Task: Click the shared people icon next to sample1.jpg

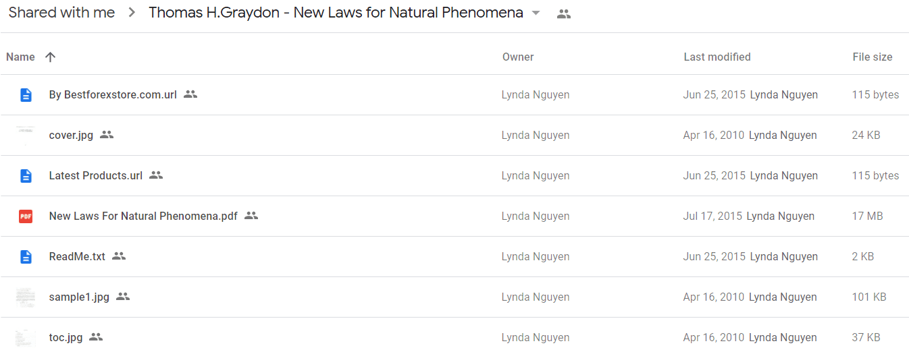Action: (x=122, y=297)
